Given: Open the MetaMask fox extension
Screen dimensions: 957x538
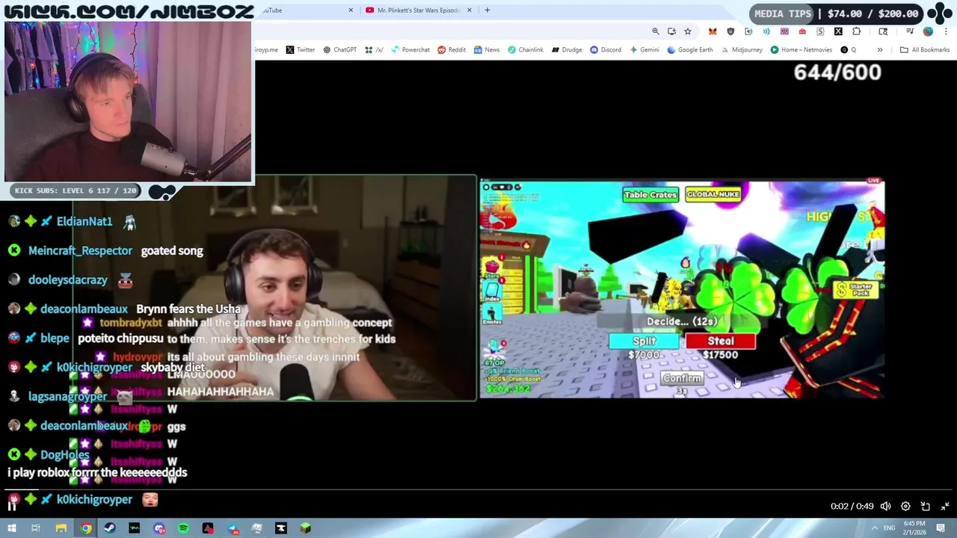Looking at the screenshot, I should pyautogui.click(x=713, y=31).
